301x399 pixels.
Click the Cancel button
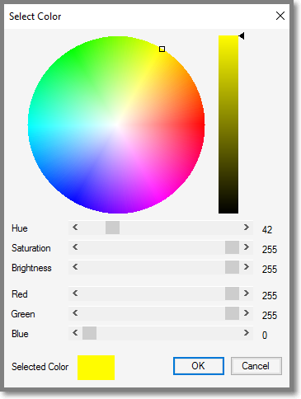pos(256,366)
